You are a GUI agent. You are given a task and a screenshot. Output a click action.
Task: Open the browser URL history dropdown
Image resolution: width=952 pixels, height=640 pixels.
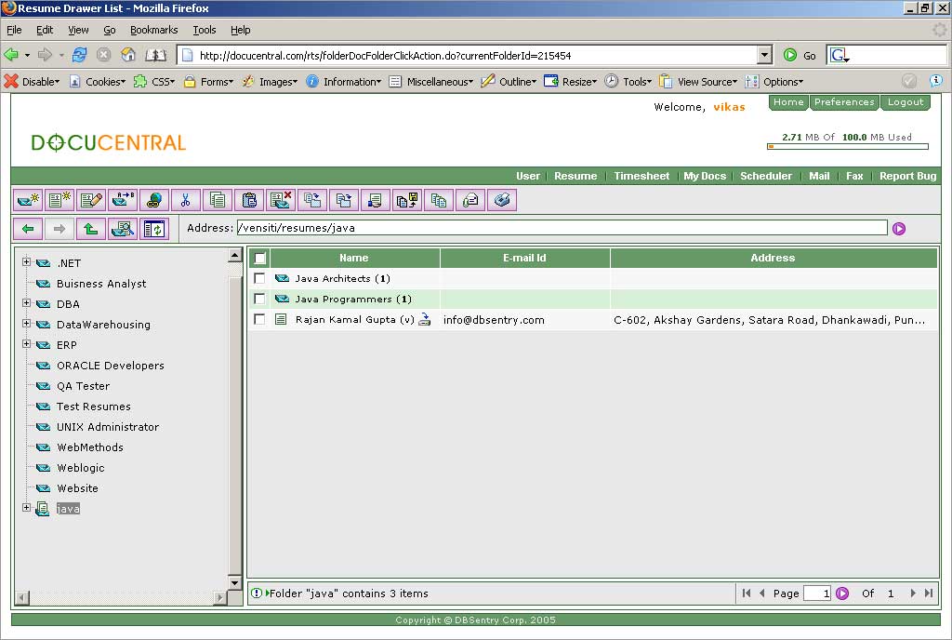764,55
